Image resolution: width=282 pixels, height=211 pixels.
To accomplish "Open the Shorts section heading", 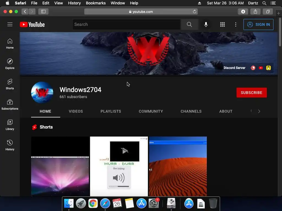I will tap(46, 127).
